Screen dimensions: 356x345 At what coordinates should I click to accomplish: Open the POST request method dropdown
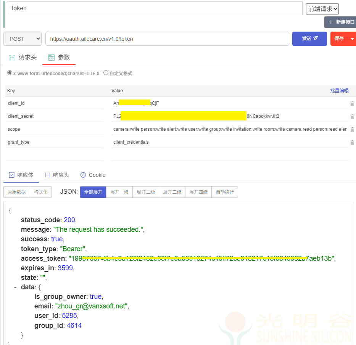pos(22,39)
